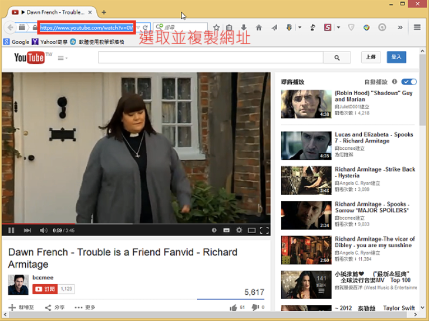Pause the video

point(11,230)
